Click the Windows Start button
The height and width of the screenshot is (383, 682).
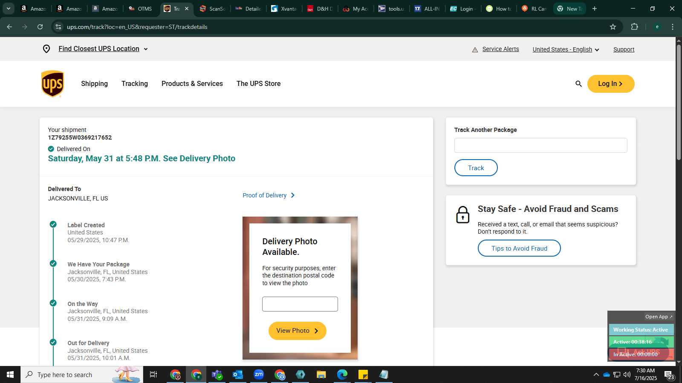(x=10, y=374)
